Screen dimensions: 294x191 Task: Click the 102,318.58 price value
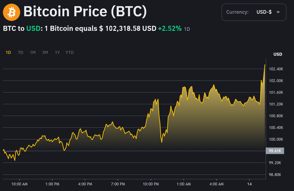coord(123,28)
